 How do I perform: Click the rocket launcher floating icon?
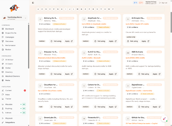[x=164, y=119]
